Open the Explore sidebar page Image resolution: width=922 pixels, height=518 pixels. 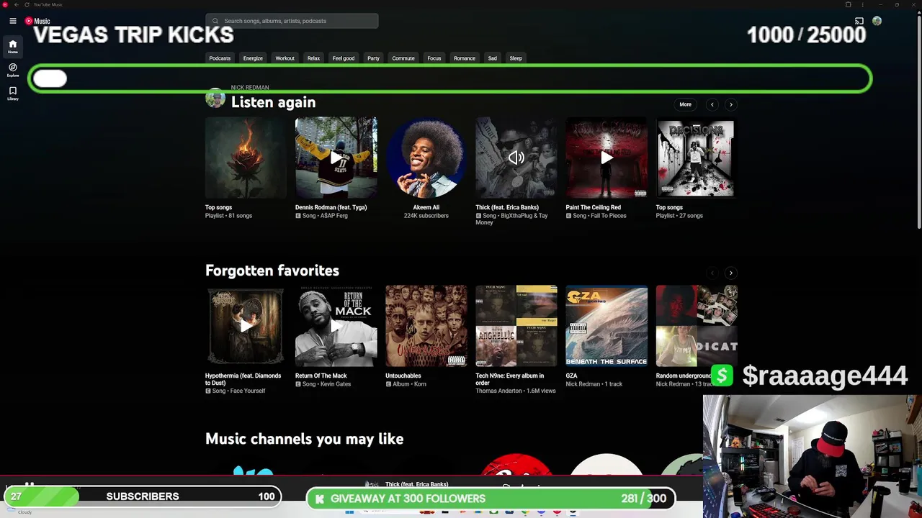point(13,70)
